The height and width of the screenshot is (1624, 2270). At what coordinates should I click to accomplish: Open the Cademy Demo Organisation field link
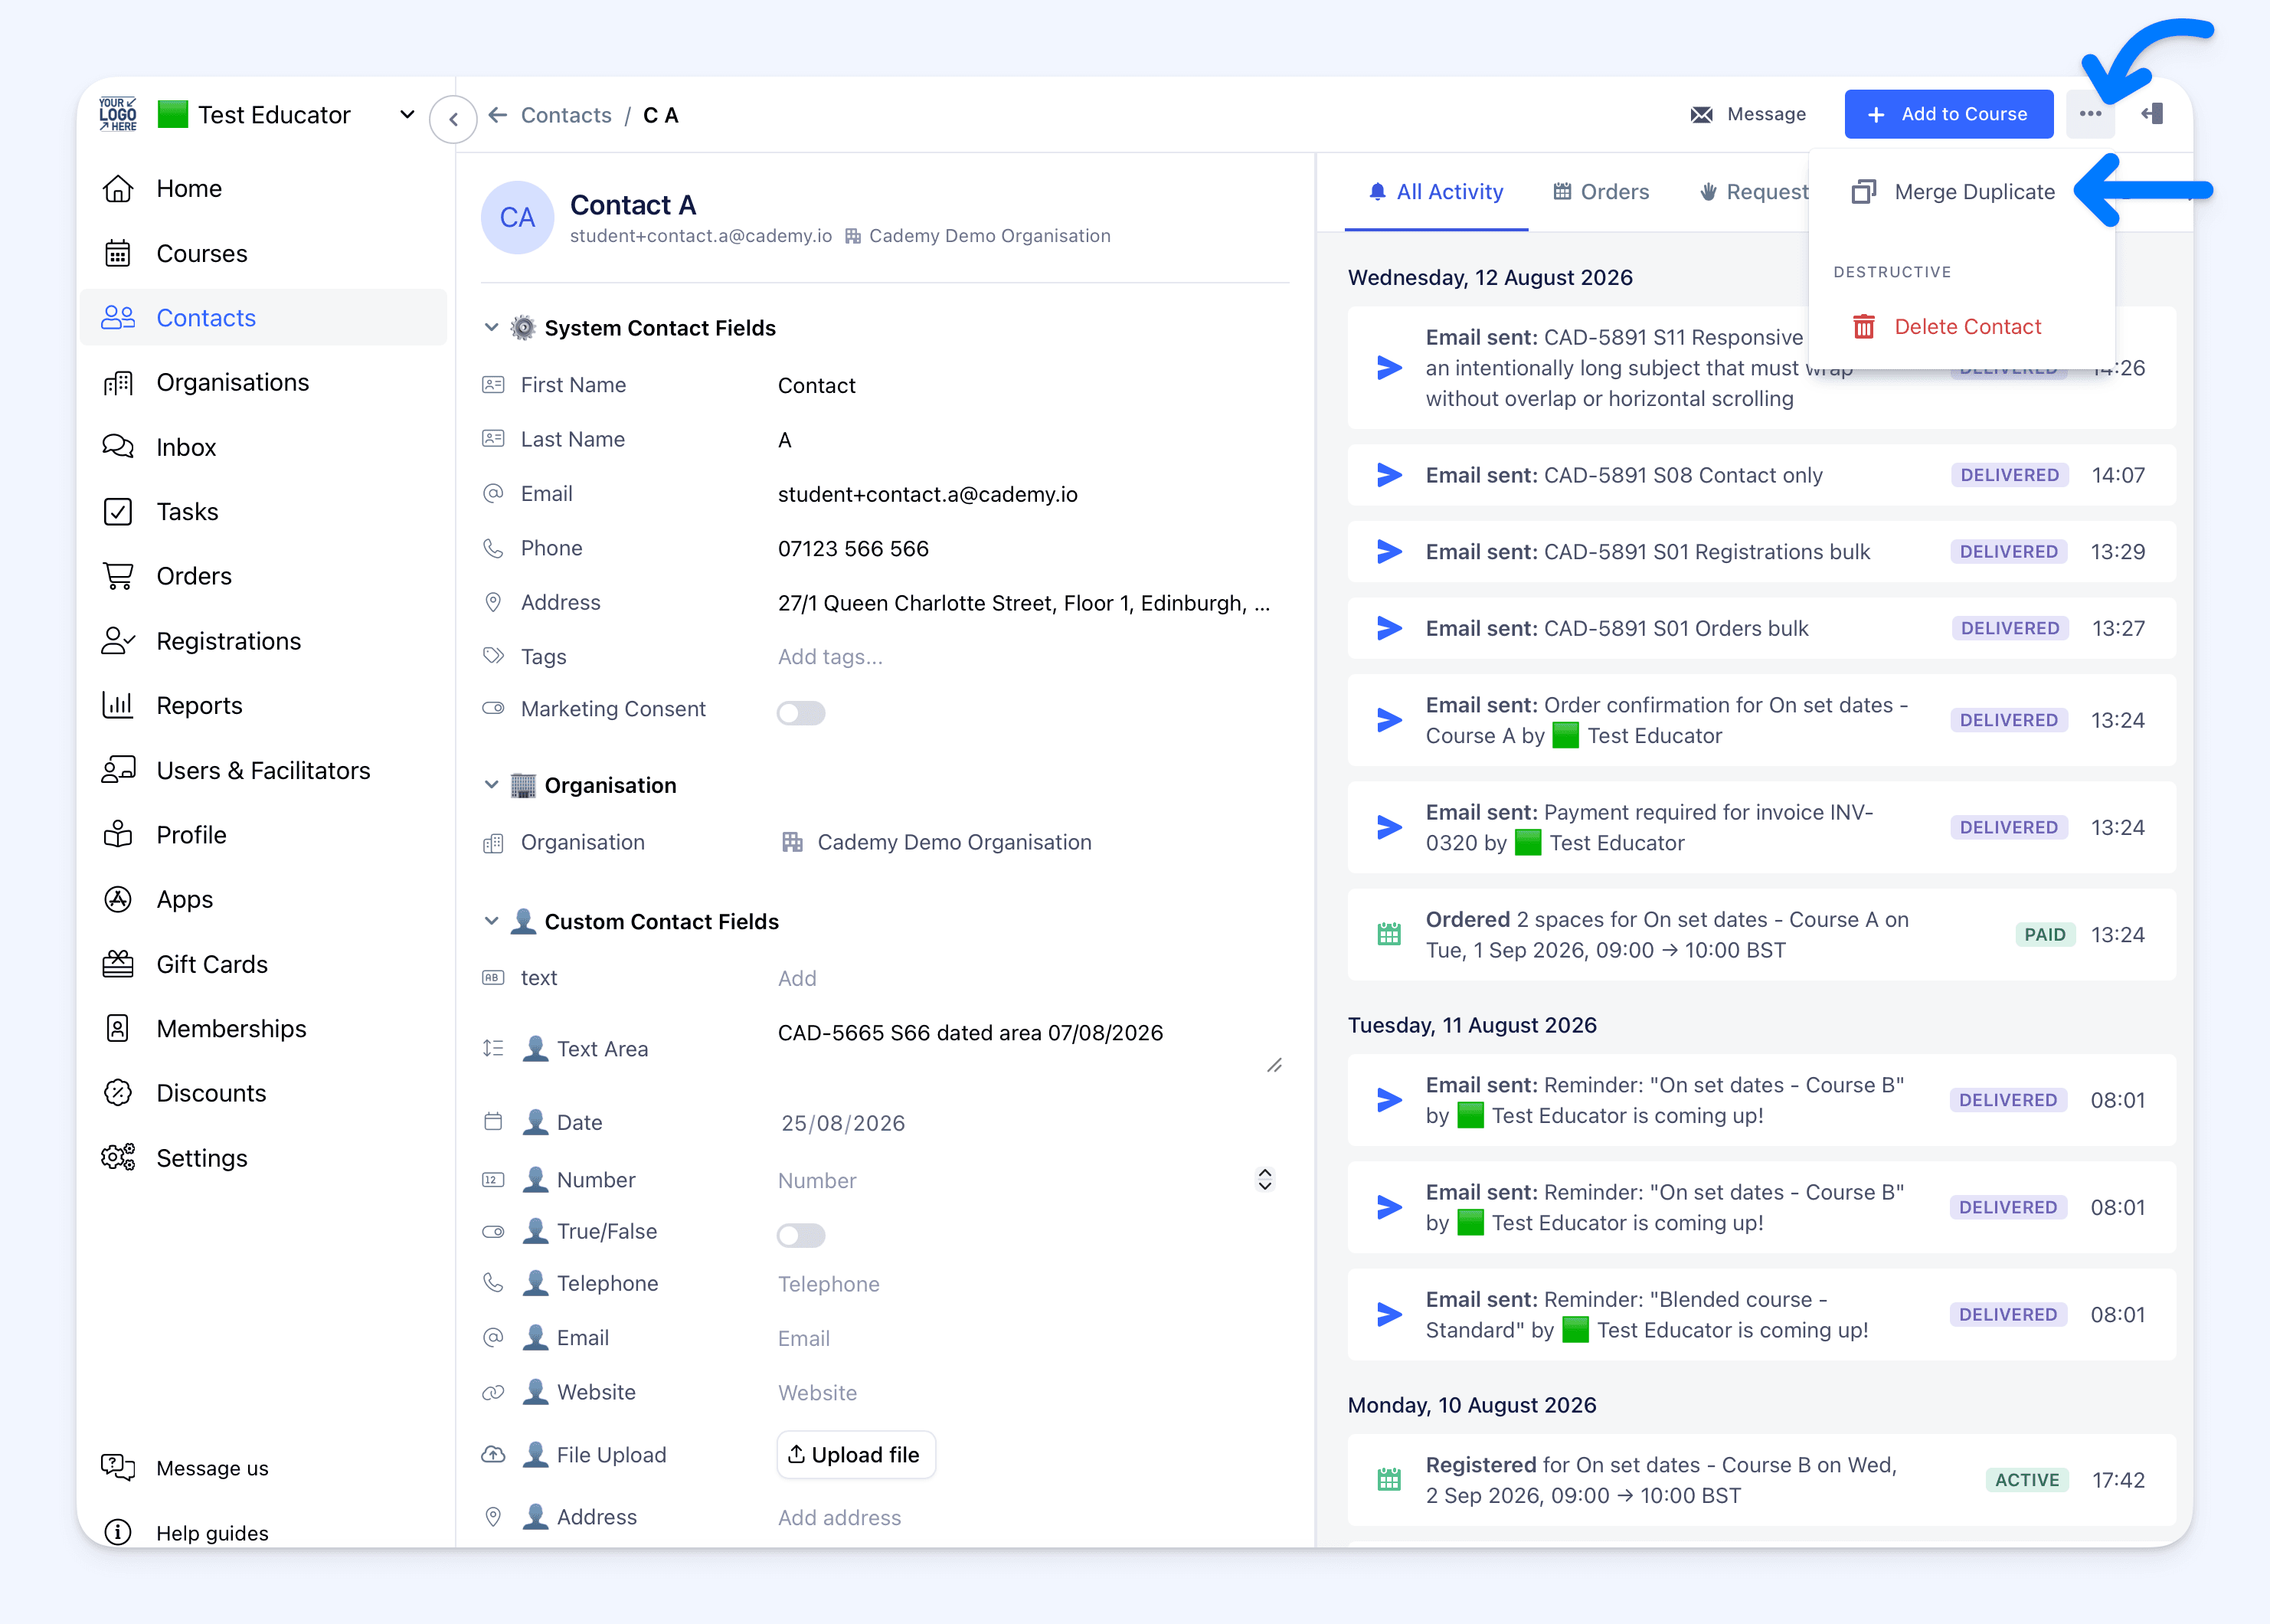pyautogui.click(x=937, y=842)
